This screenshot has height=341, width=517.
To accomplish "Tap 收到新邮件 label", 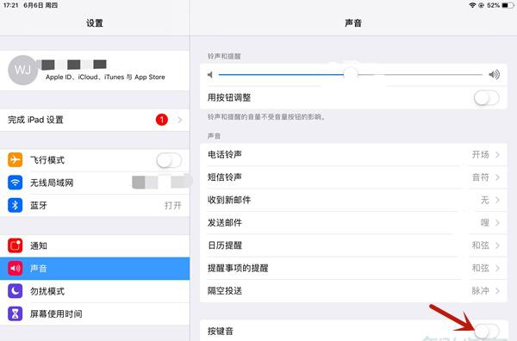I will tap(229, 200).
